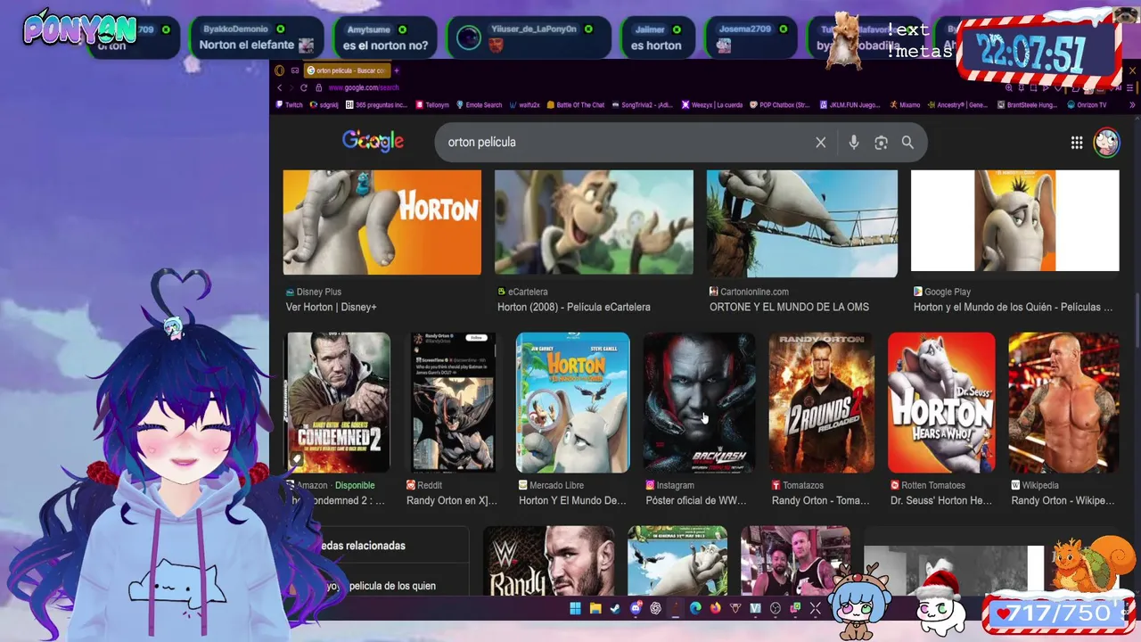Open the Tellonym bookmark

(x=431, y=105)
